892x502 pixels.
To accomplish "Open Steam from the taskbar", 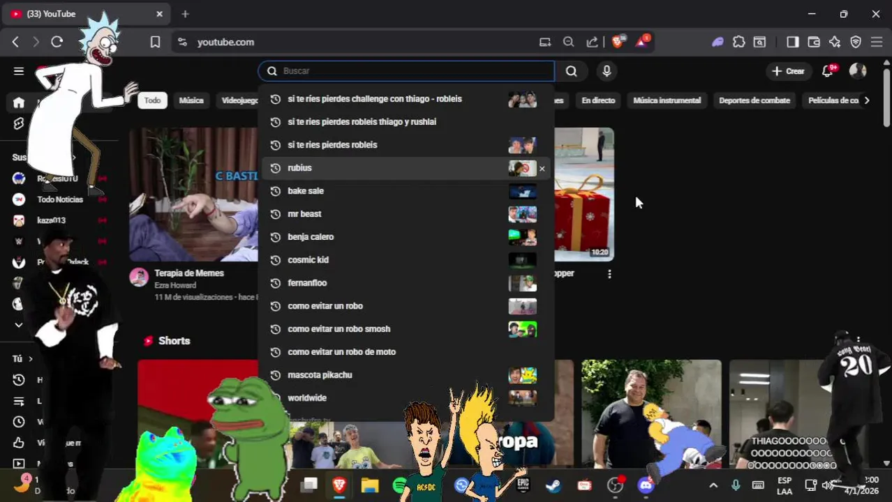I will coord(553,485).
